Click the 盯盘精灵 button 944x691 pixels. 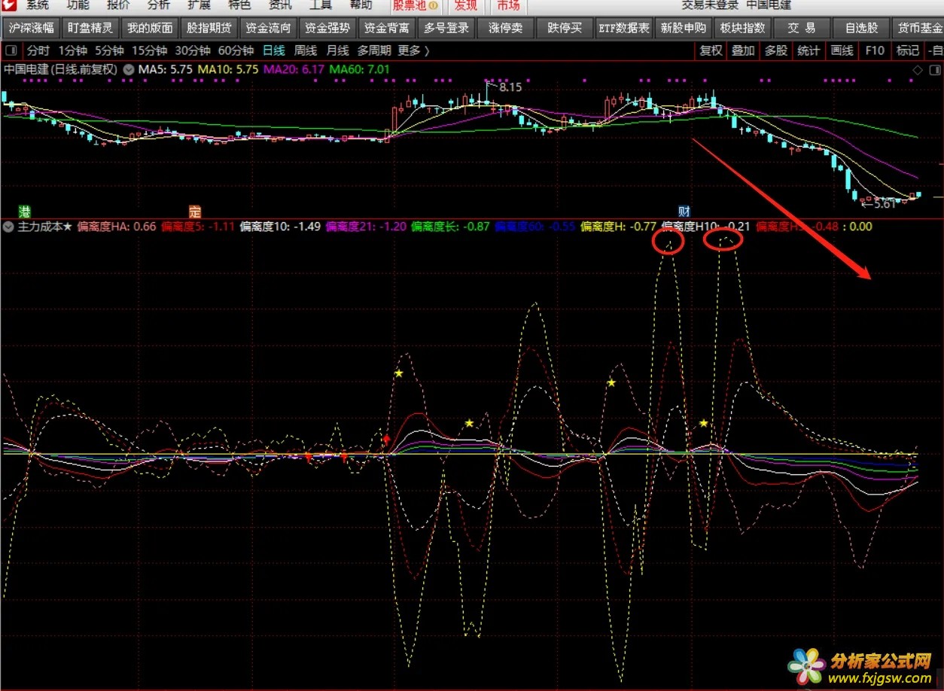[90, 29]
